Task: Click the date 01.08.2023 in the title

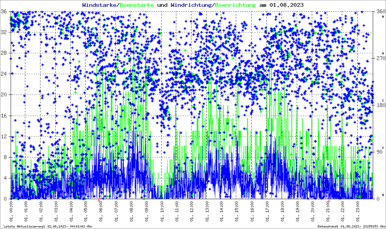Action: (286, 5)
